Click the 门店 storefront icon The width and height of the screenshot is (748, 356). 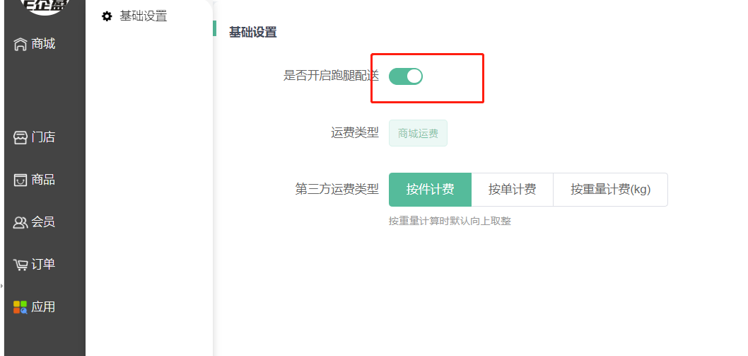(21, 137)
